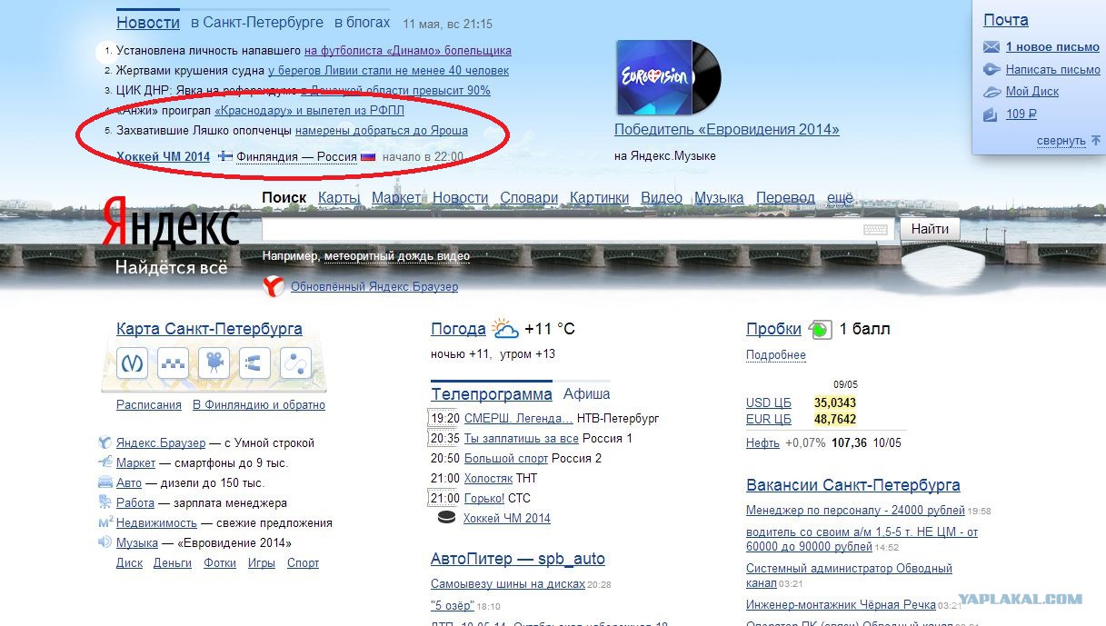Open the 1 новое письмо link
Image resolution: width=1106 pixels, height=626 pixels.
click(x=1052, y=47)
